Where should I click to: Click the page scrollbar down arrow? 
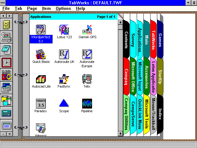[120, 134]
